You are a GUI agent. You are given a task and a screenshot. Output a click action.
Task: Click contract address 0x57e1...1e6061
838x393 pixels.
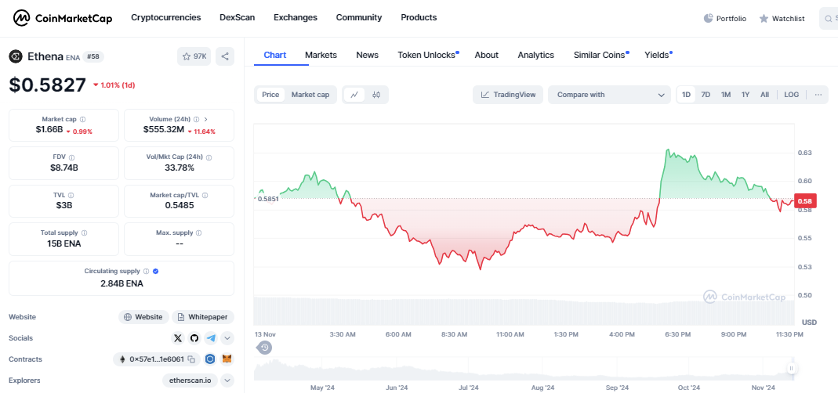point(157,359)
